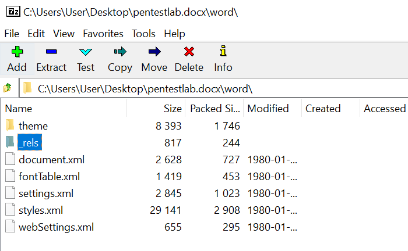408x251 pixels.
Task: Sort by the Created column header
Action: 330,109
